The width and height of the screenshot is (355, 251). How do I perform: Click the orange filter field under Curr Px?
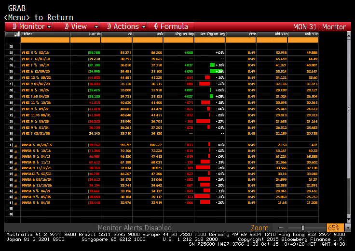(85, 40)
